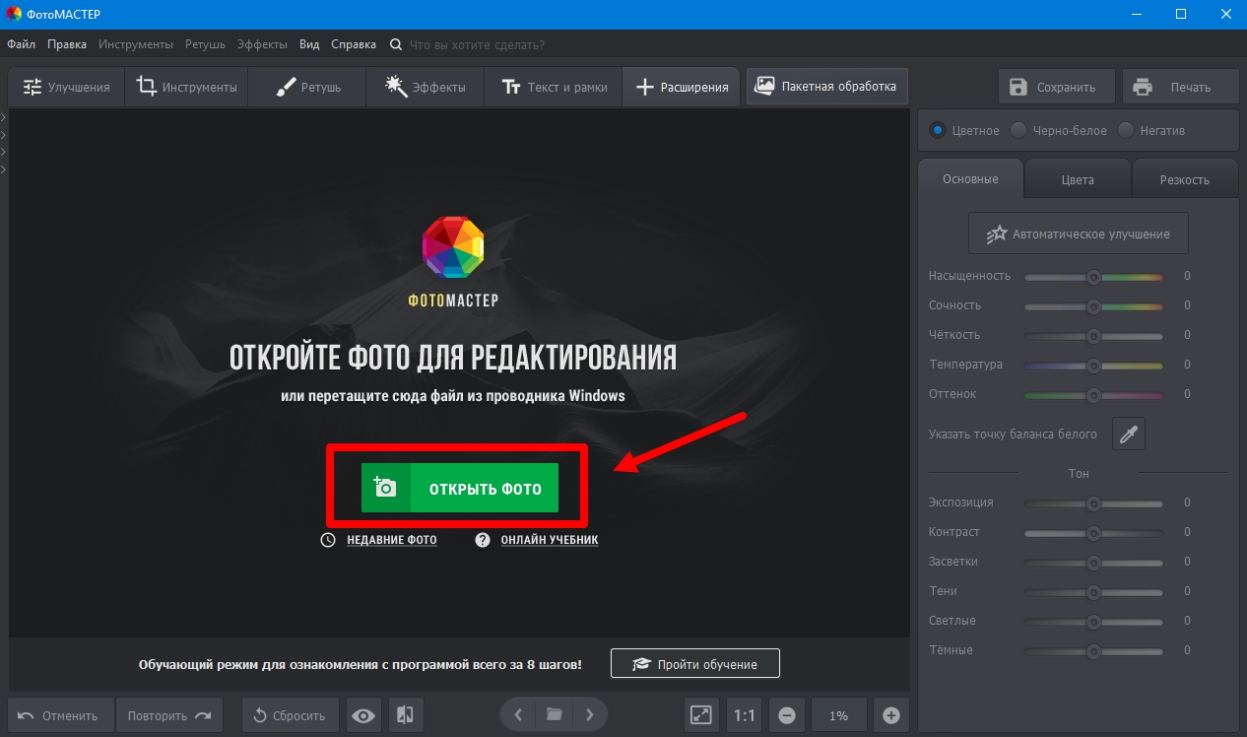Switch to Расширения tab
This screenshot has width=1247, height=737.
point(681,87)
